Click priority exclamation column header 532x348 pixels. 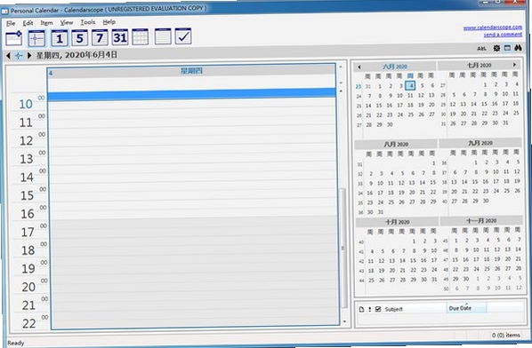coord(370,310)
